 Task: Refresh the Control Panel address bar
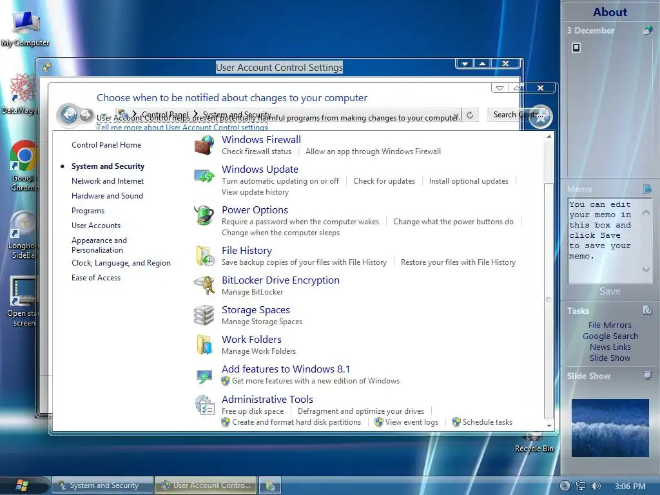click(470, 115)
